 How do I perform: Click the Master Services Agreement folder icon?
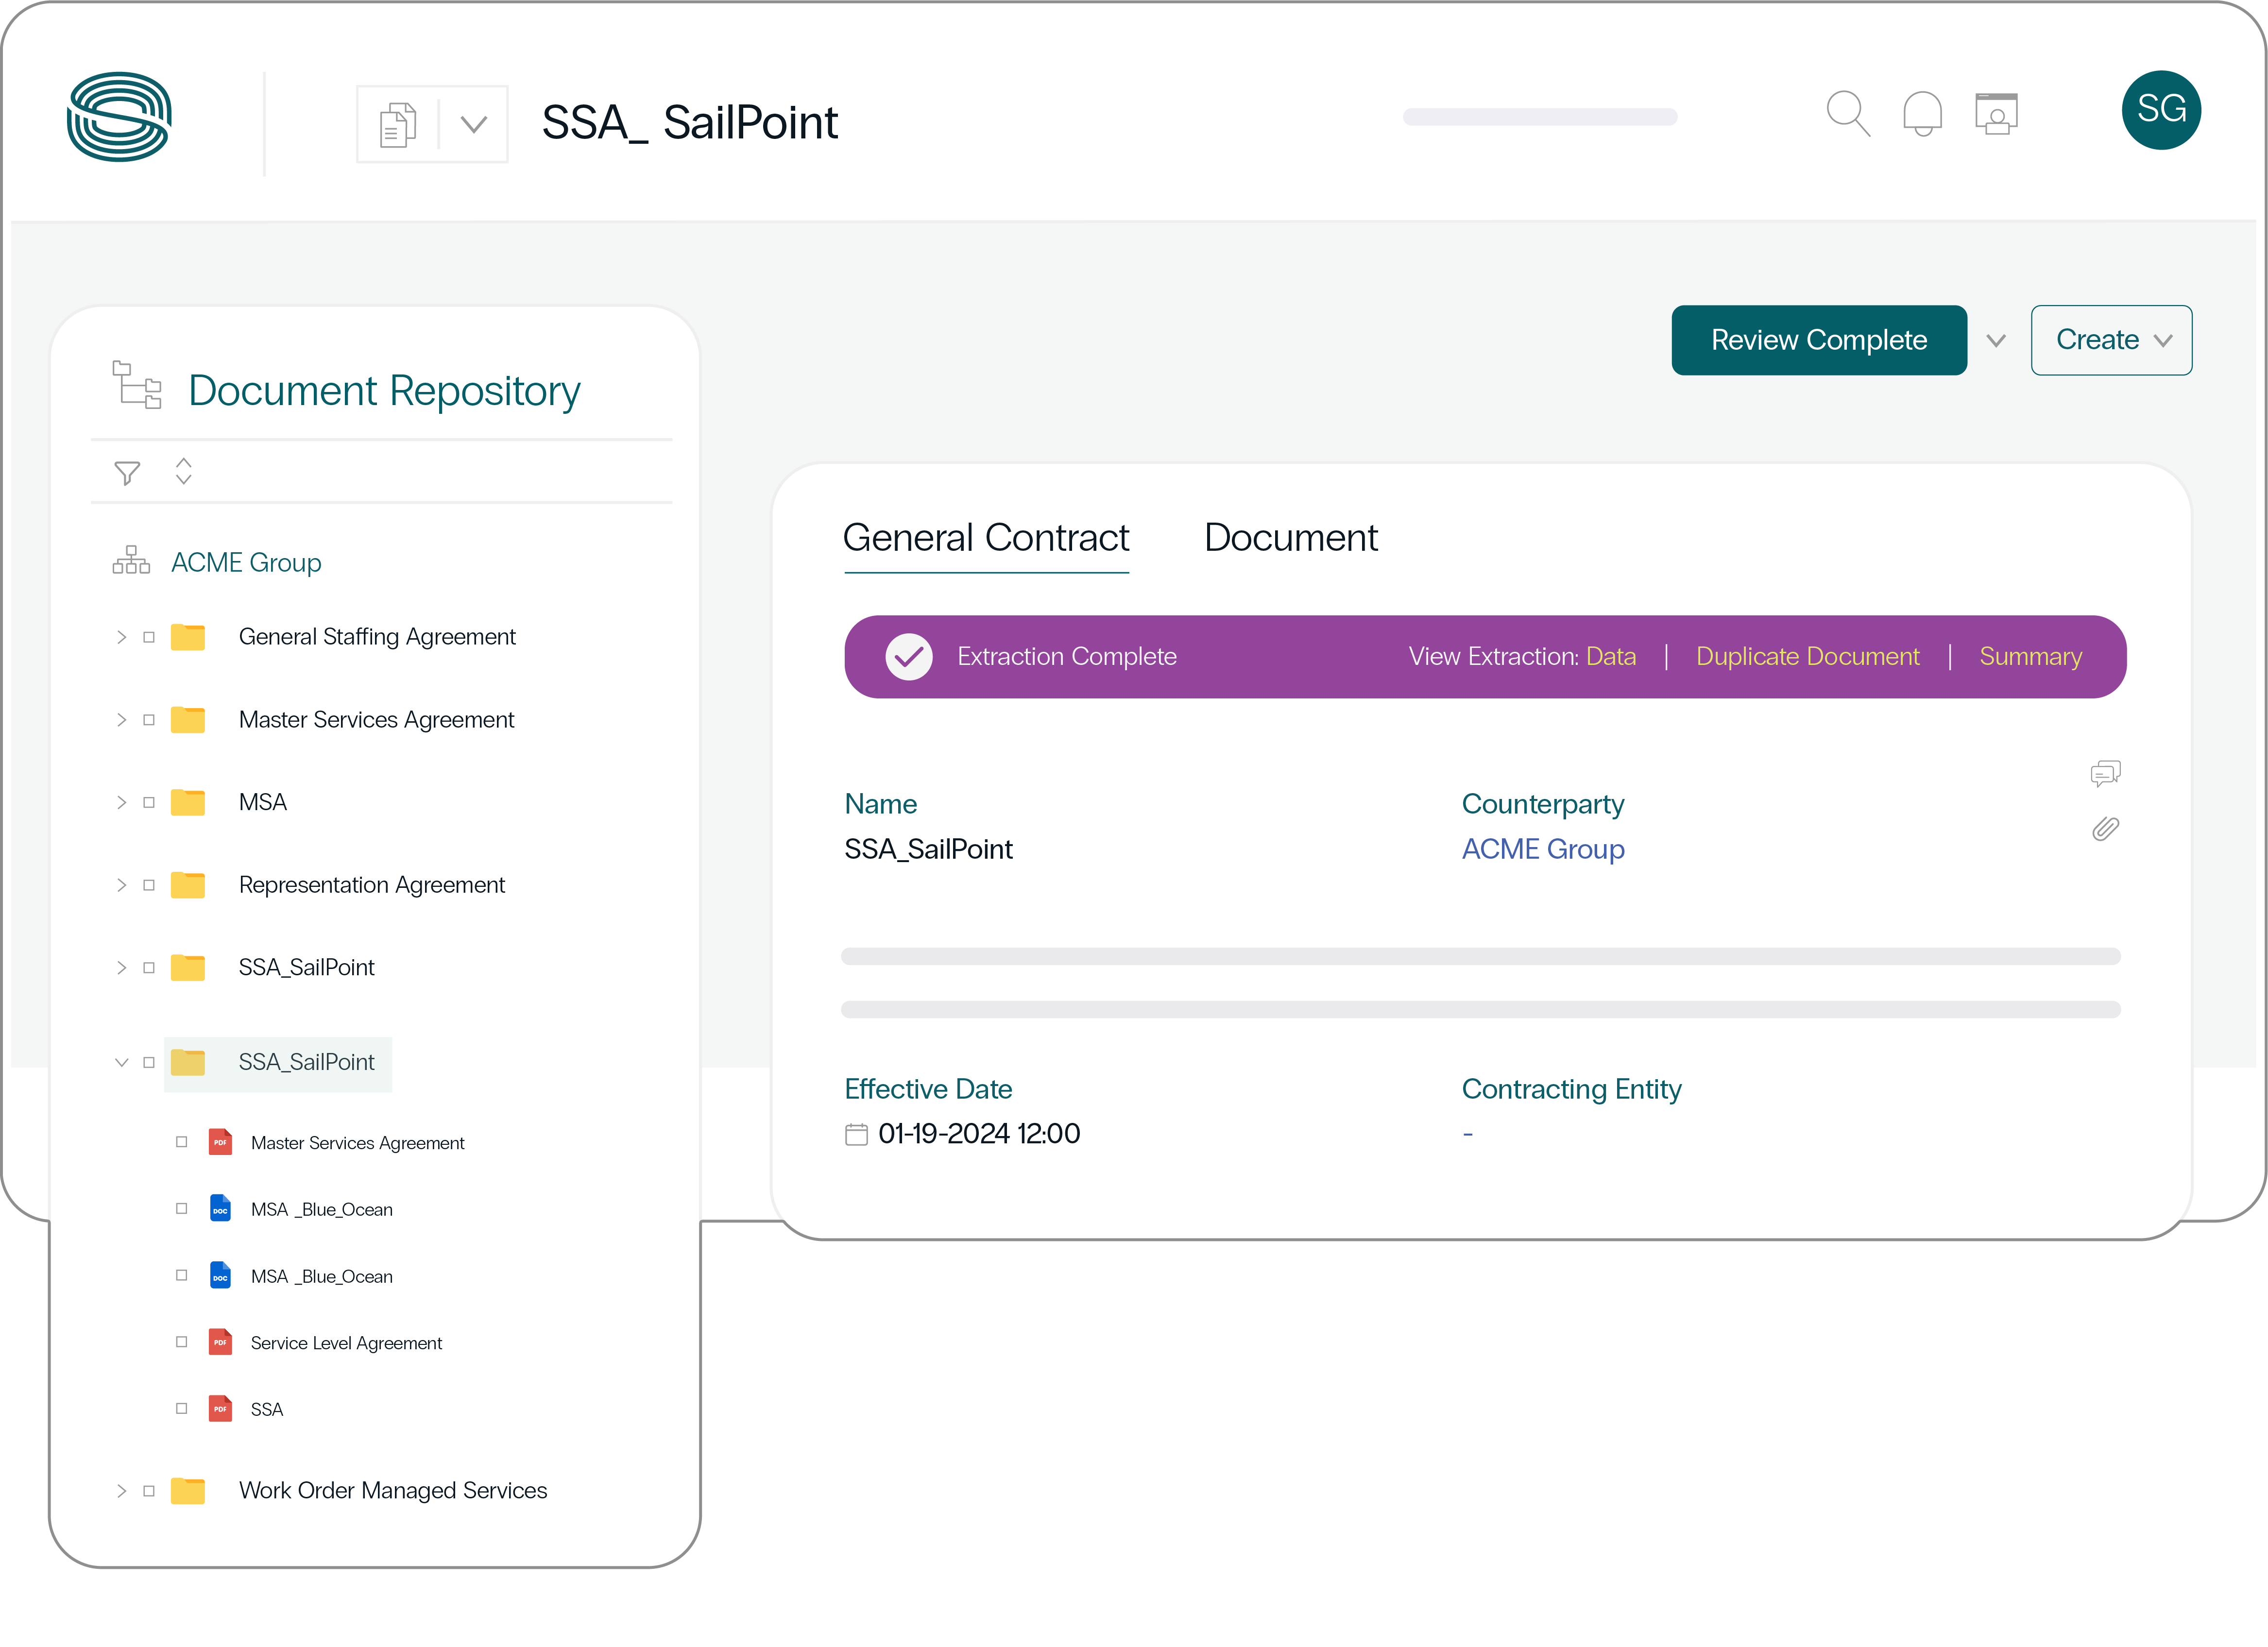188,720
